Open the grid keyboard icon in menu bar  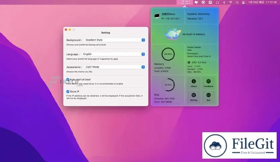210,2
